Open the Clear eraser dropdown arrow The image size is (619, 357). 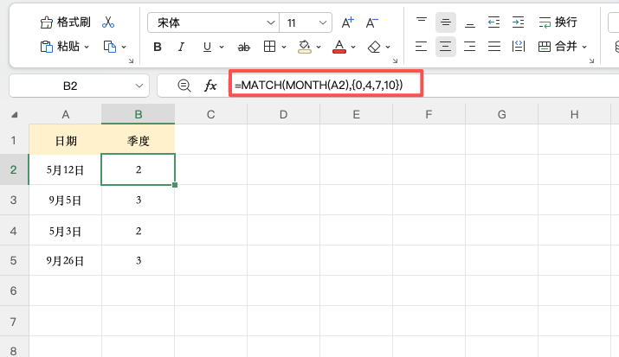pos(388,48)
